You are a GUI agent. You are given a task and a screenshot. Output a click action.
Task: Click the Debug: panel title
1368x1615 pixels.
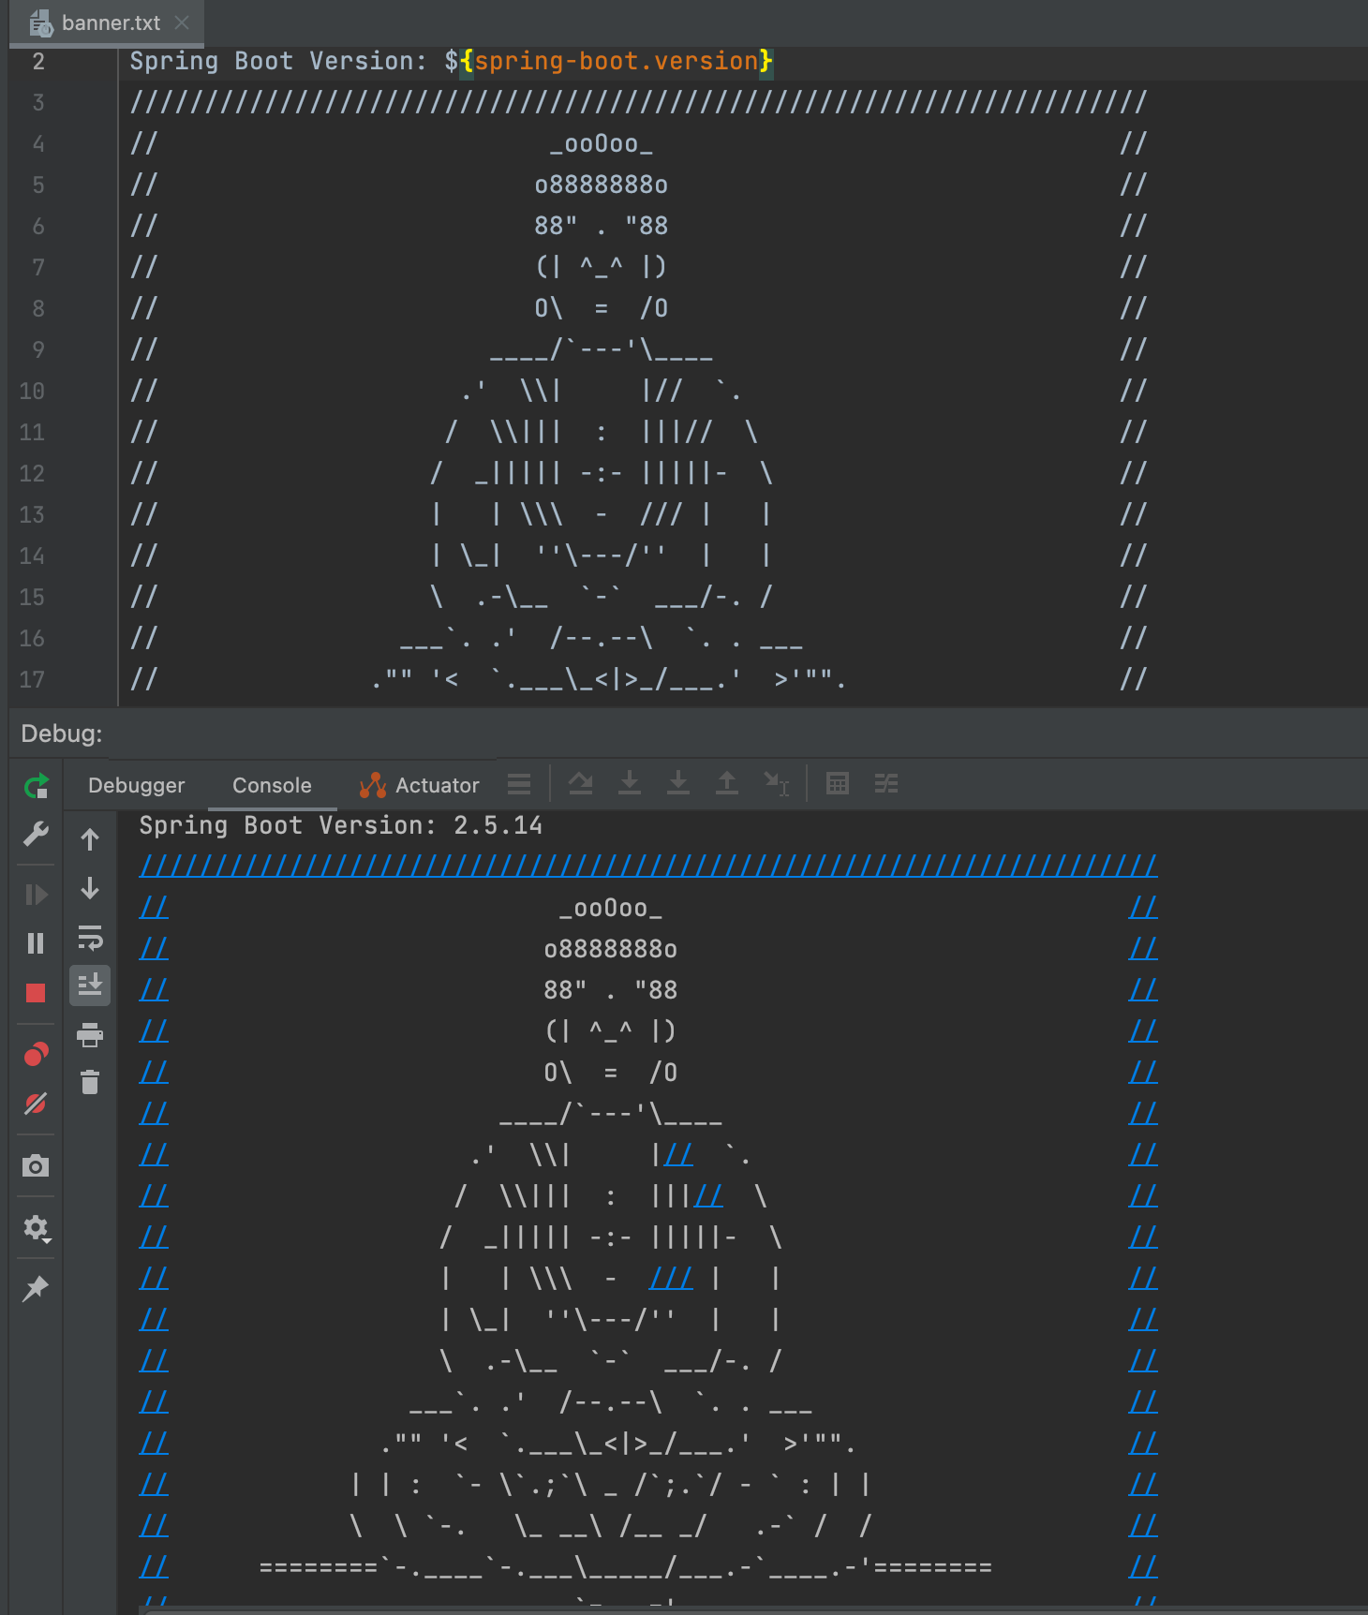(x=62, y=733)
